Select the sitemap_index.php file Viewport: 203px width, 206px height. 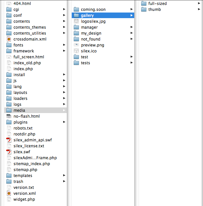coord(36,164)
